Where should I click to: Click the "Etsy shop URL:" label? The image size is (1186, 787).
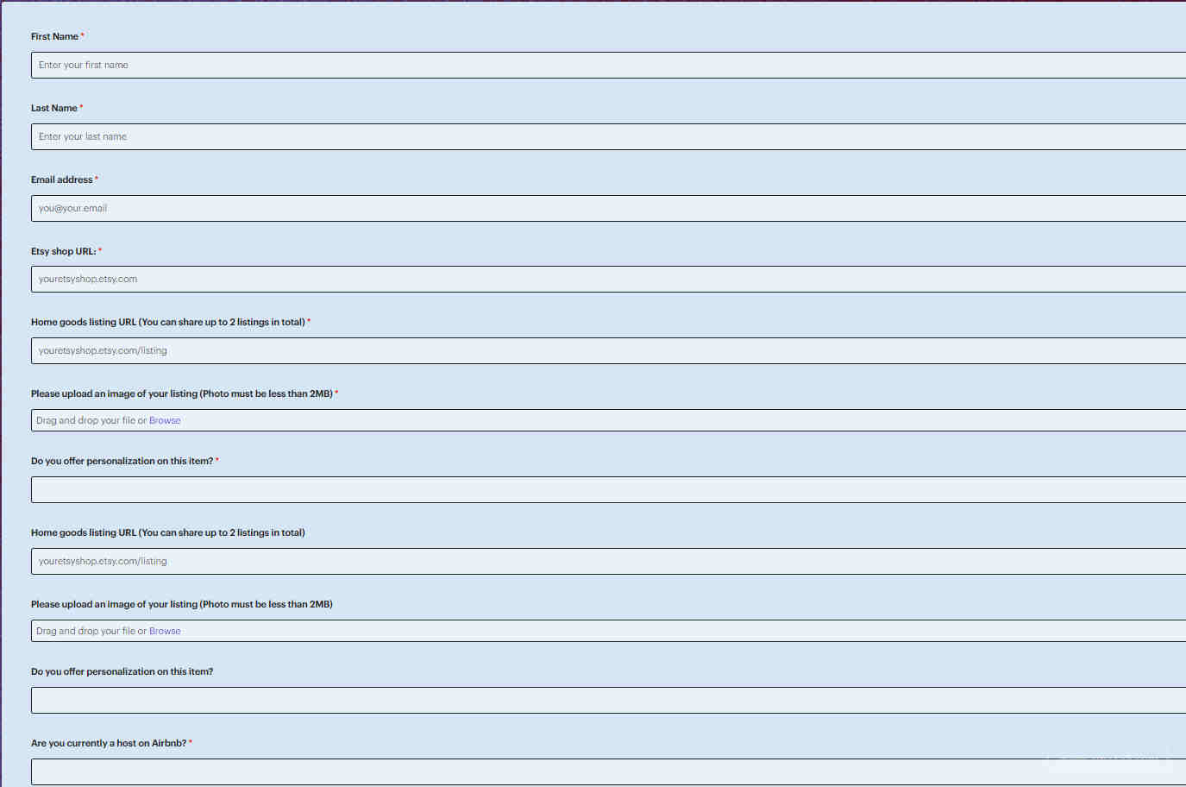pyautogui.click(x=63, y=251)
